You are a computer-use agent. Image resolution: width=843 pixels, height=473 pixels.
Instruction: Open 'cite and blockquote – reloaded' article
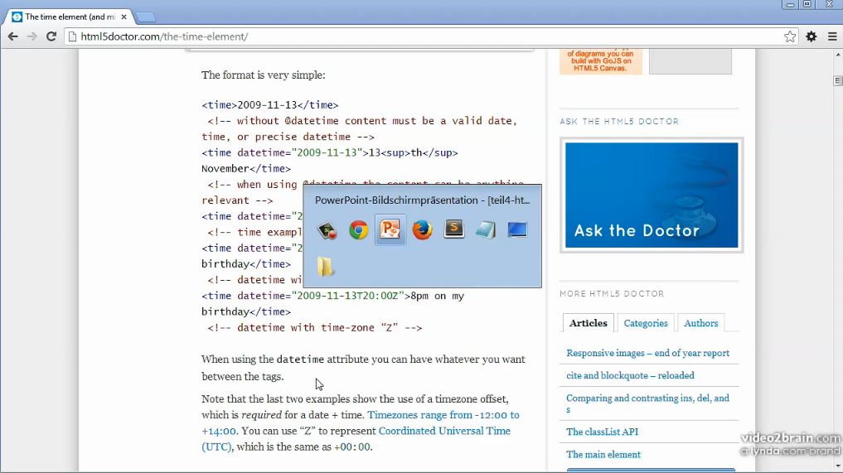pyautogui.click(x=630, y=376)
